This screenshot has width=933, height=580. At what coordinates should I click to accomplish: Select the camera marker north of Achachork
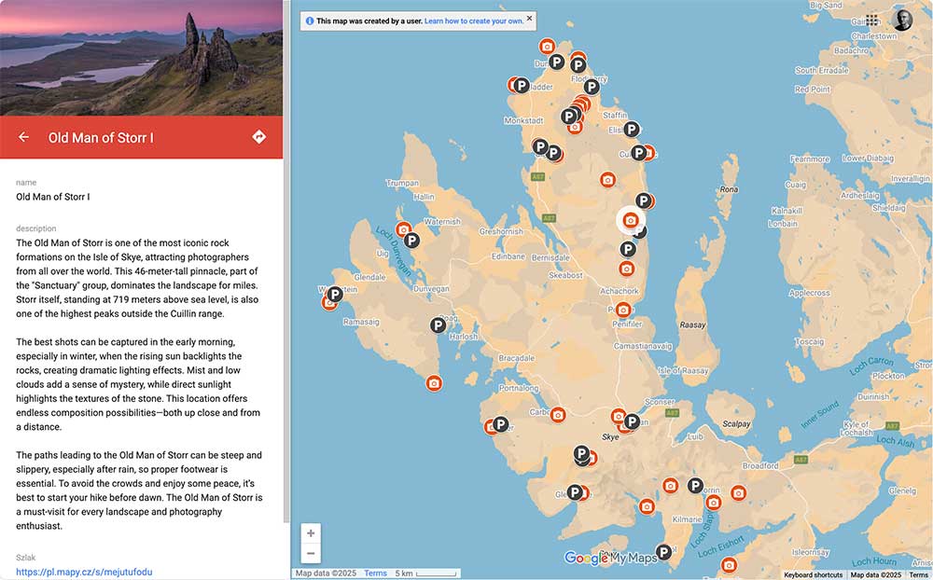(626, 269)
